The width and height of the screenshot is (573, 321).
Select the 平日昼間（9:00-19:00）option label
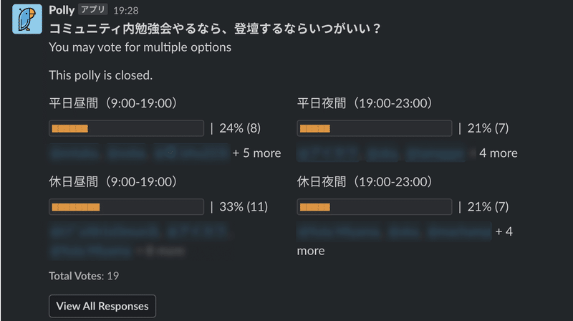pyautogui.click(x=113, y=103)
